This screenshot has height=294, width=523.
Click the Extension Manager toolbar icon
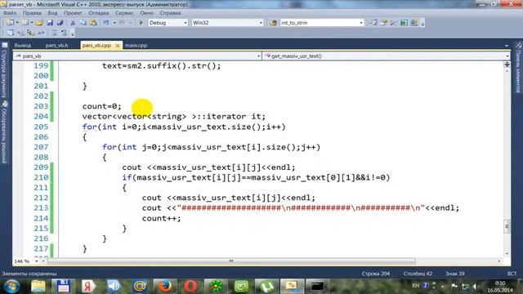[x=414, y=23]
